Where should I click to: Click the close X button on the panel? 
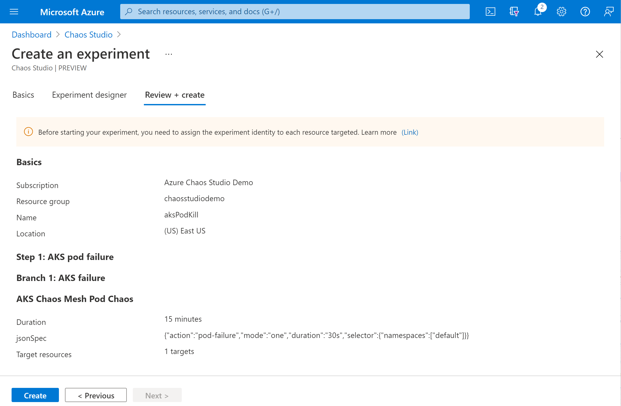(x=599, y=54)
